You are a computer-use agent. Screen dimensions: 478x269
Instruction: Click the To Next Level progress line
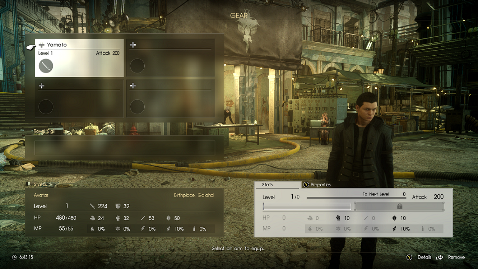(x=356, y=198)
